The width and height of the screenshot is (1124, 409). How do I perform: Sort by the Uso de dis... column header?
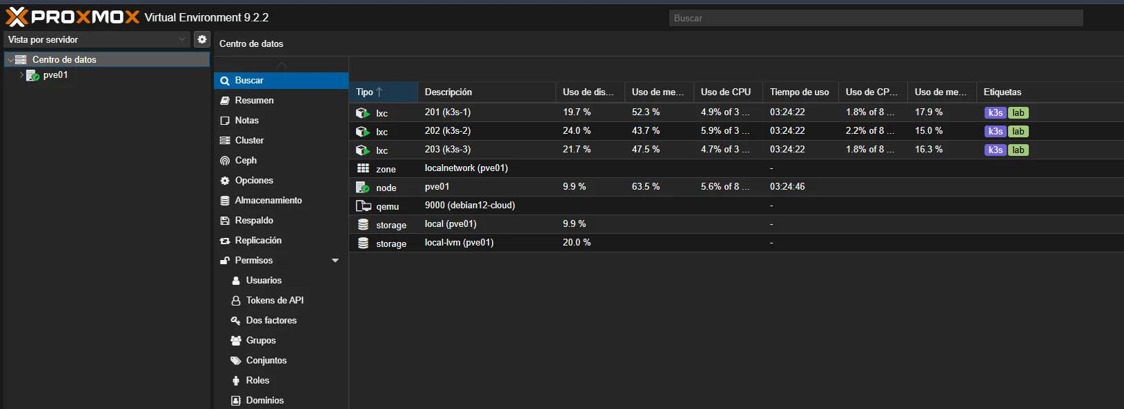tap(590, 92)
